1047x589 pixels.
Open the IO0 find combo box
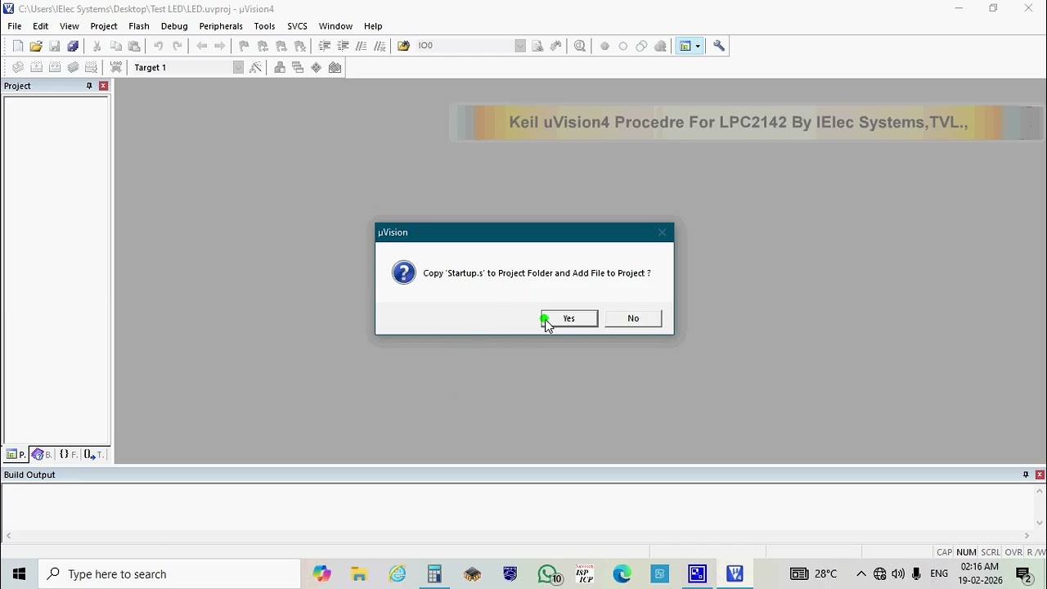pos(520,46)
